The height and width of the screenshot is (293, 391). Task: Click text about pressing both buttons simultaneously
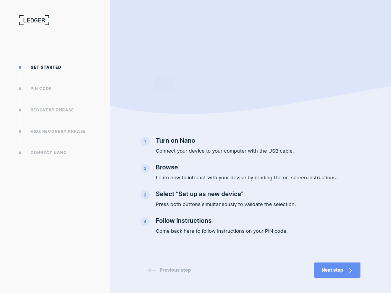pos(226,204)
